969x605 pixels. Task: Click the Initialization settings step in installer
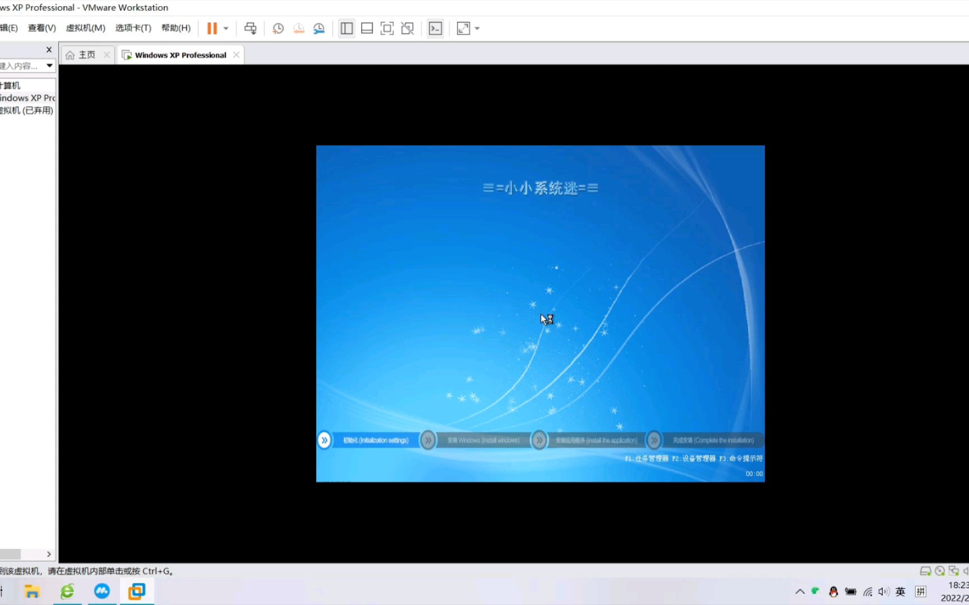376,440
